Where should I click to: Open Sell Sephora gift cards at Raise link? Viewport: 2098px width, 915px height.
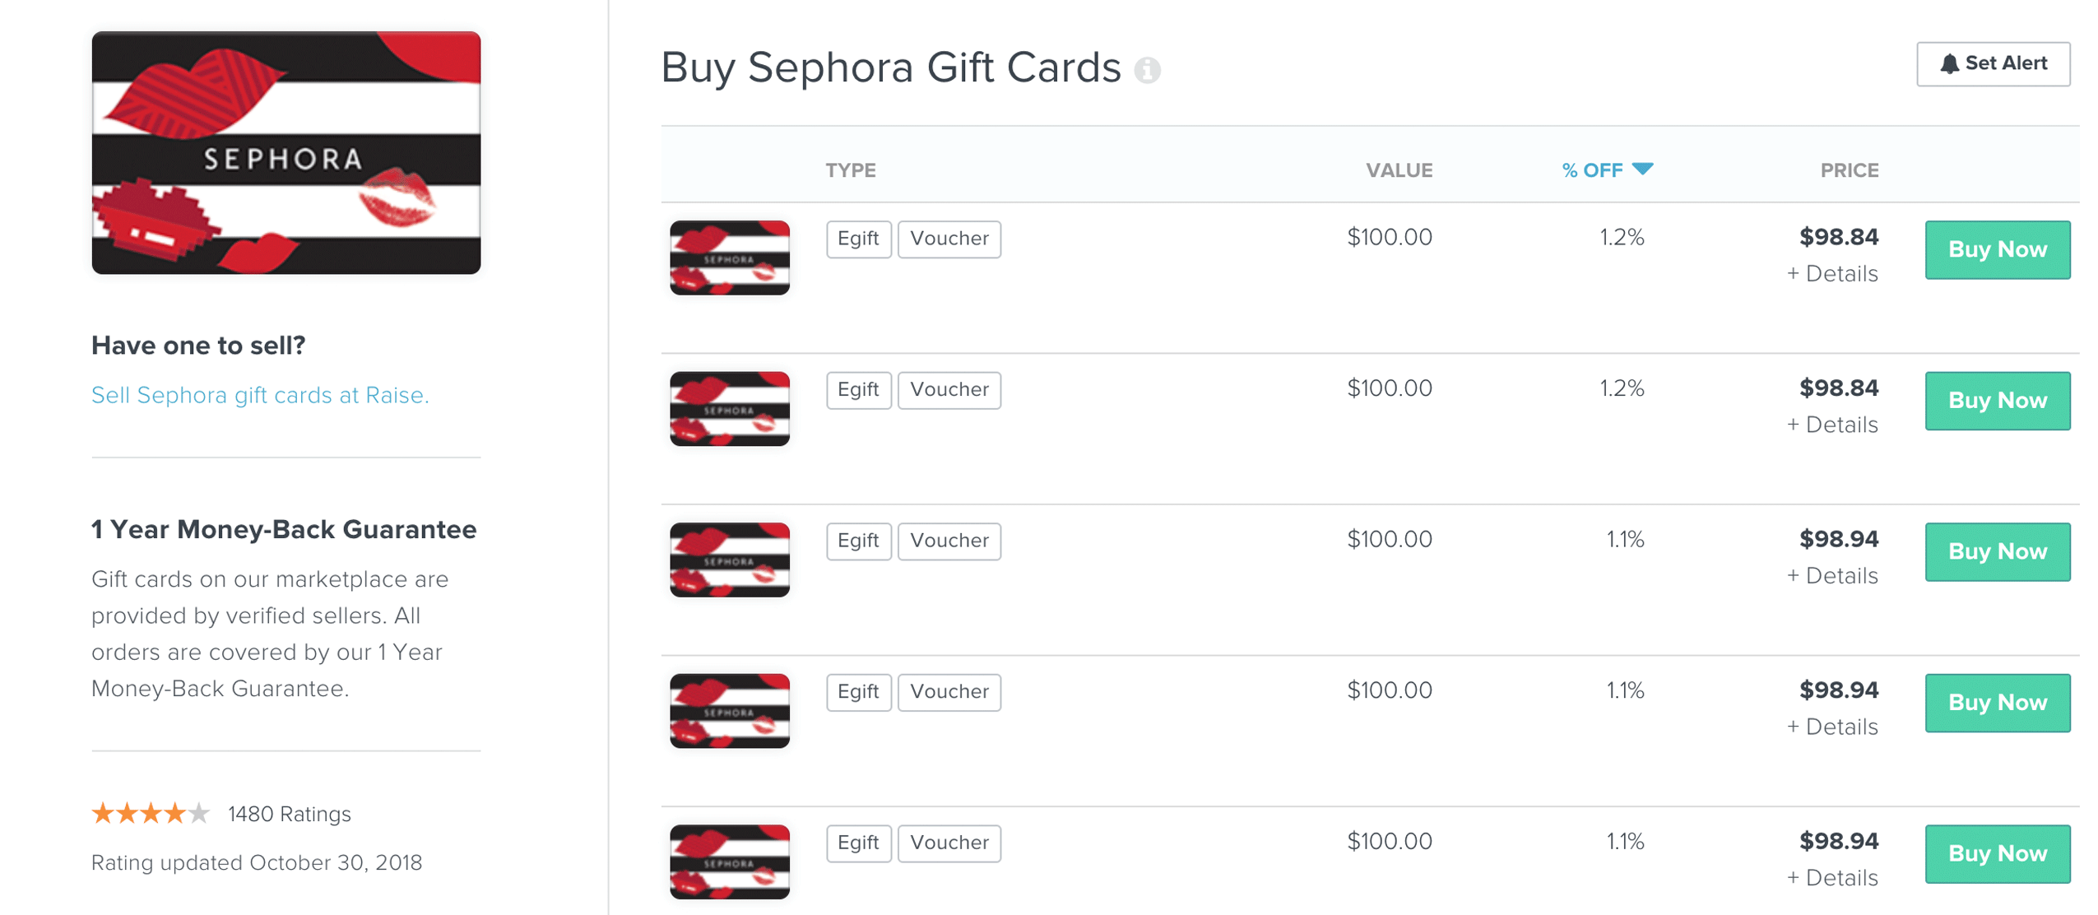[259, 396]
